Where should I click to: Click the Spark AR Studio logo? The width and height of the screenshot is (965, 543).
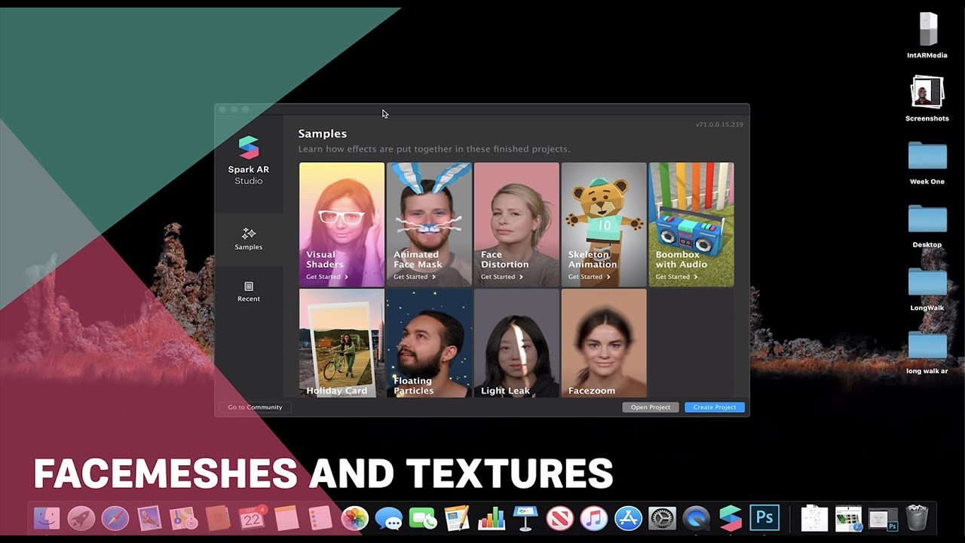[248, 147]
